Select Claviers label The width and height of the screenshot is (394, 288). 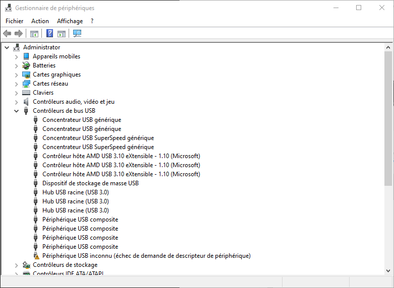43,93
